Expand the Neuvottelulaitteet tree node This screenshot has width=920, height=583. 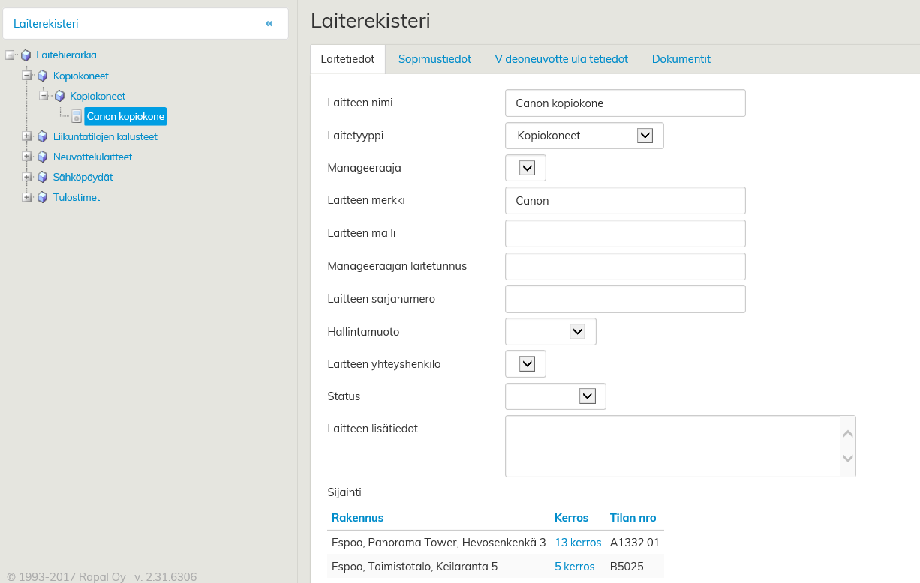pos(27,157)
